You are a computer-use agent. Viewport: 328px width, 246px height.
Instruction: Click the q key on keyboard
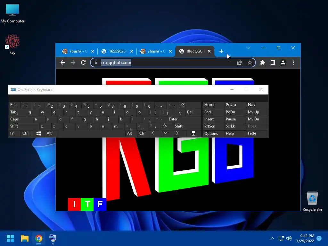point(33,112)
